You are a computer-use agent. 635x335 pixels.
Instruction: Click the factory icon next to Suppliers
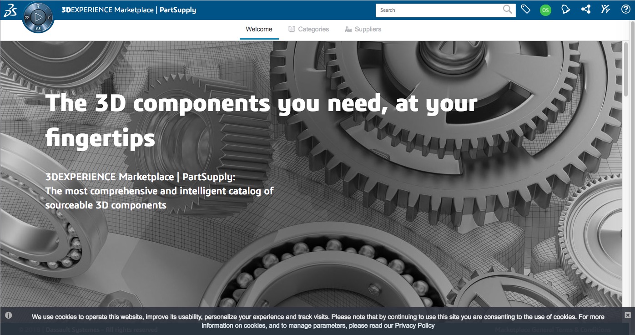click(348, 29)
